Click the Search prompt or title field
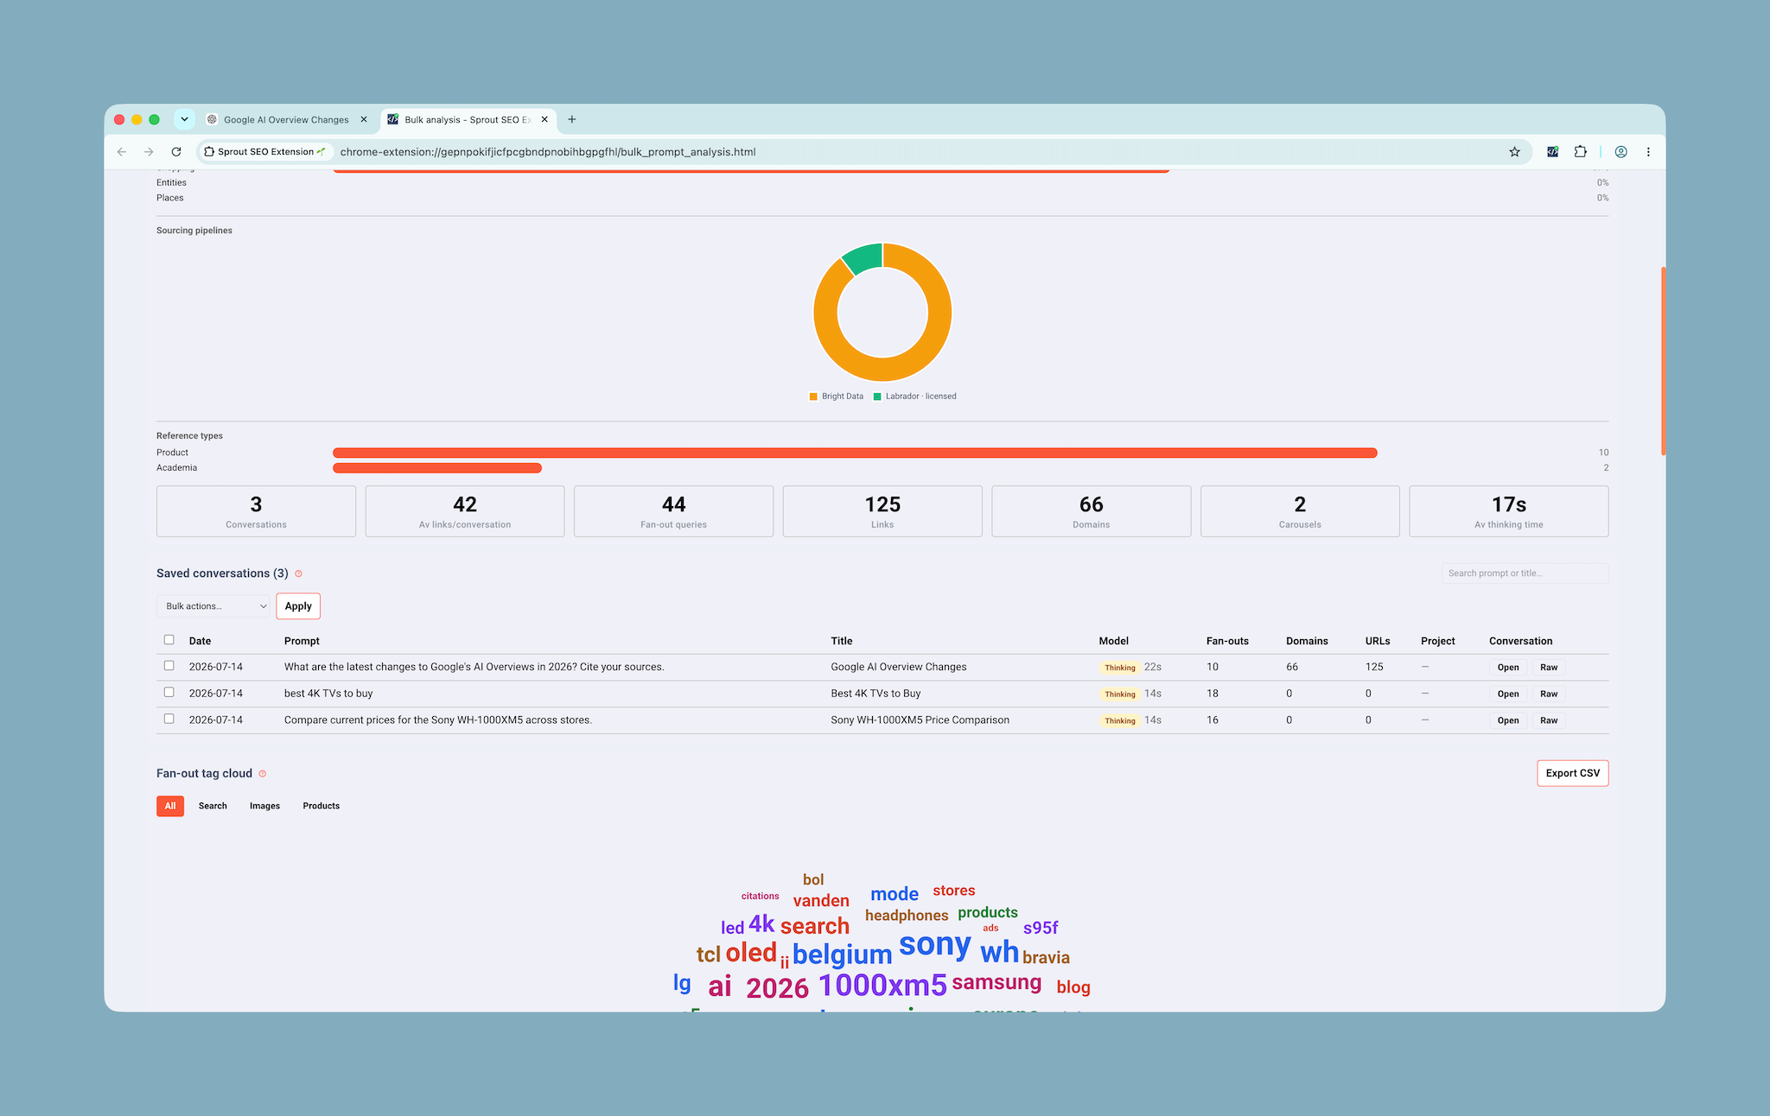 (1525, 574)
